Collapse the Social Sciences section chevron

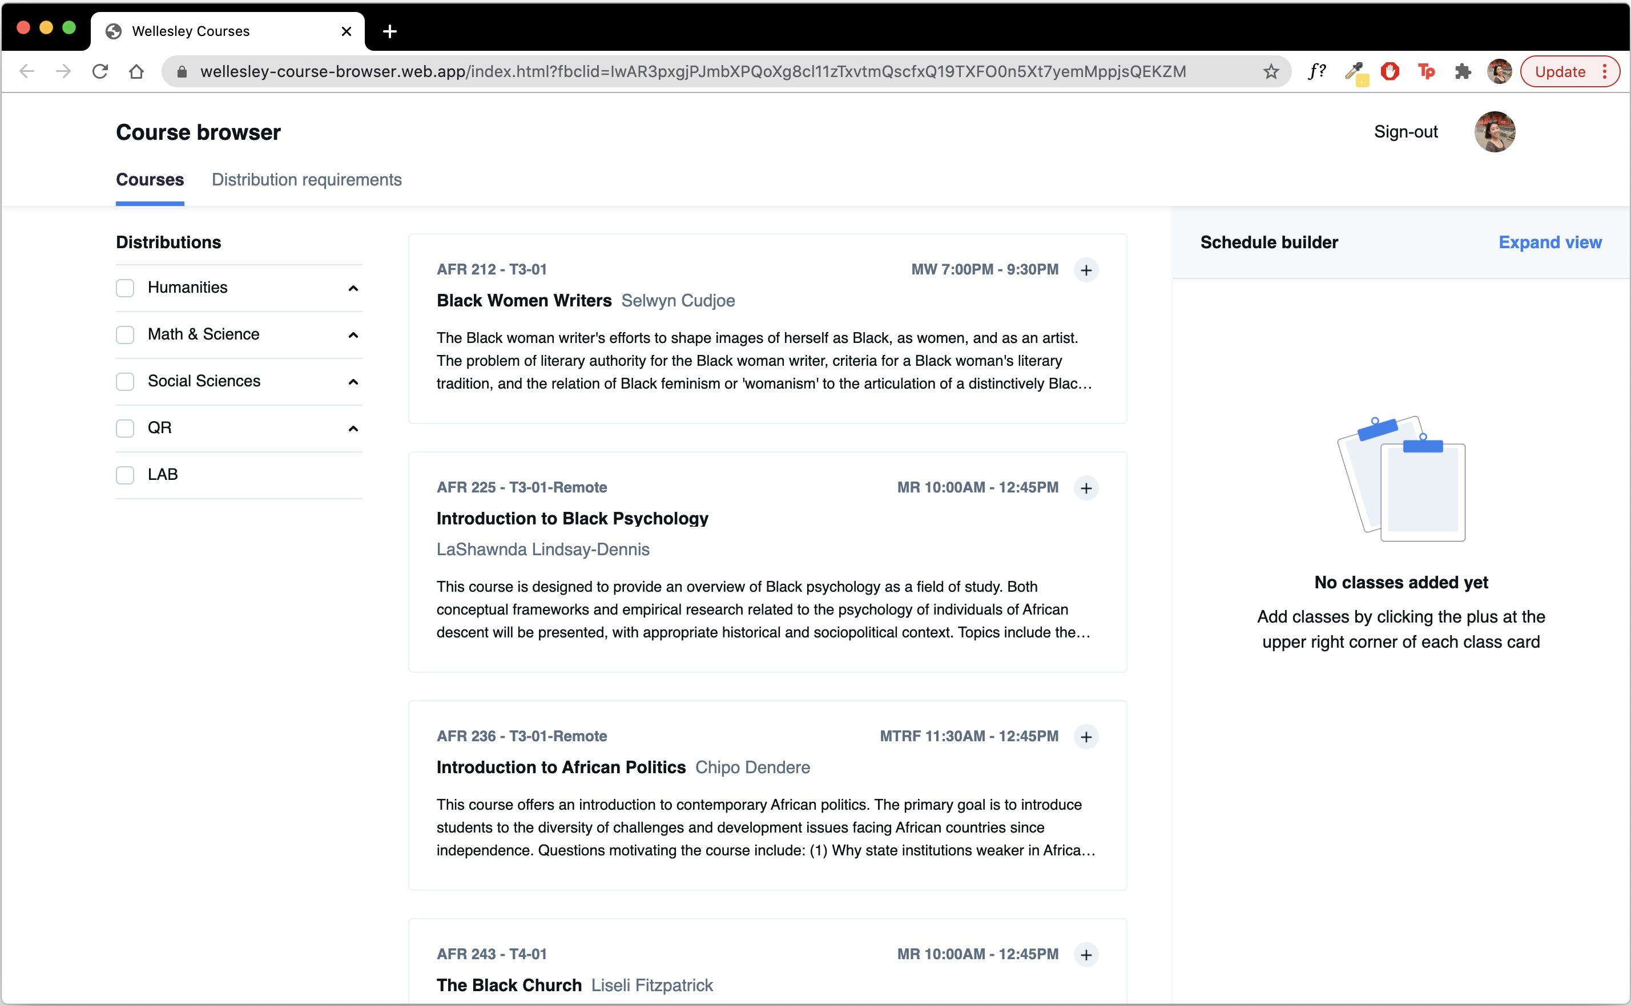pos(353,381)
